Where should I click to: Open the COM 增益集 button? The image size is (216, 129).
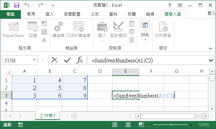(78, 29)
